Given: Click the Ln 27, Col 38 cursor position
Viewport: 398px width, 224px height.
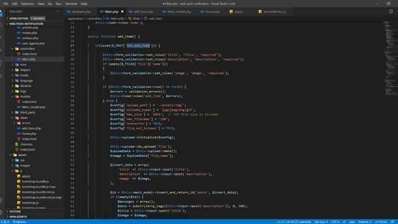Looking at the screenshot, I should click(x=294, y=222).
